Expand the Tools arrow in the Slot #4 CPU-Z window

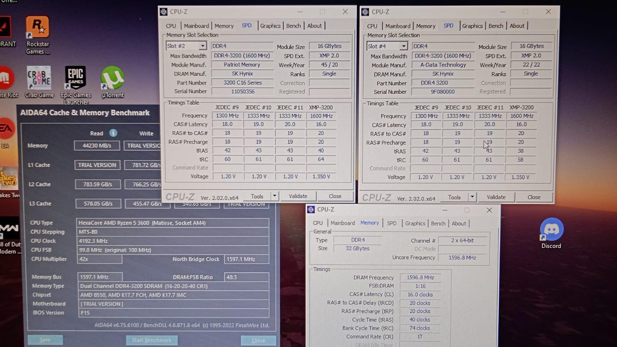472,197
